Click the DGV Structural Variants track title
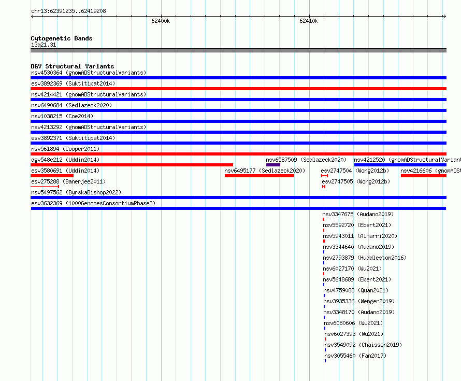 pos(73,66)
